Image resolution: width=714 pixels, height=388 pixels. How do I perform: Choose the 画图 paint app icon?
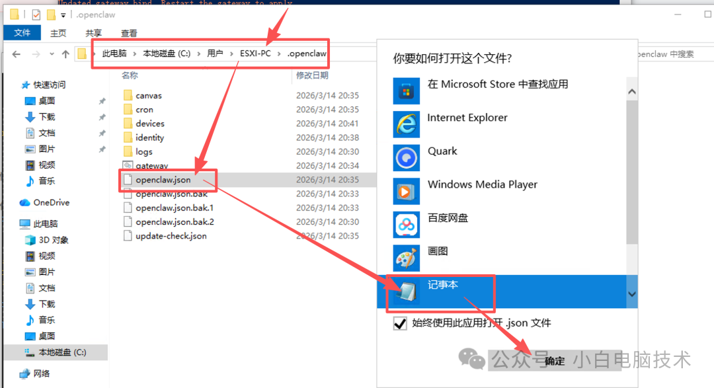[406, 258]
